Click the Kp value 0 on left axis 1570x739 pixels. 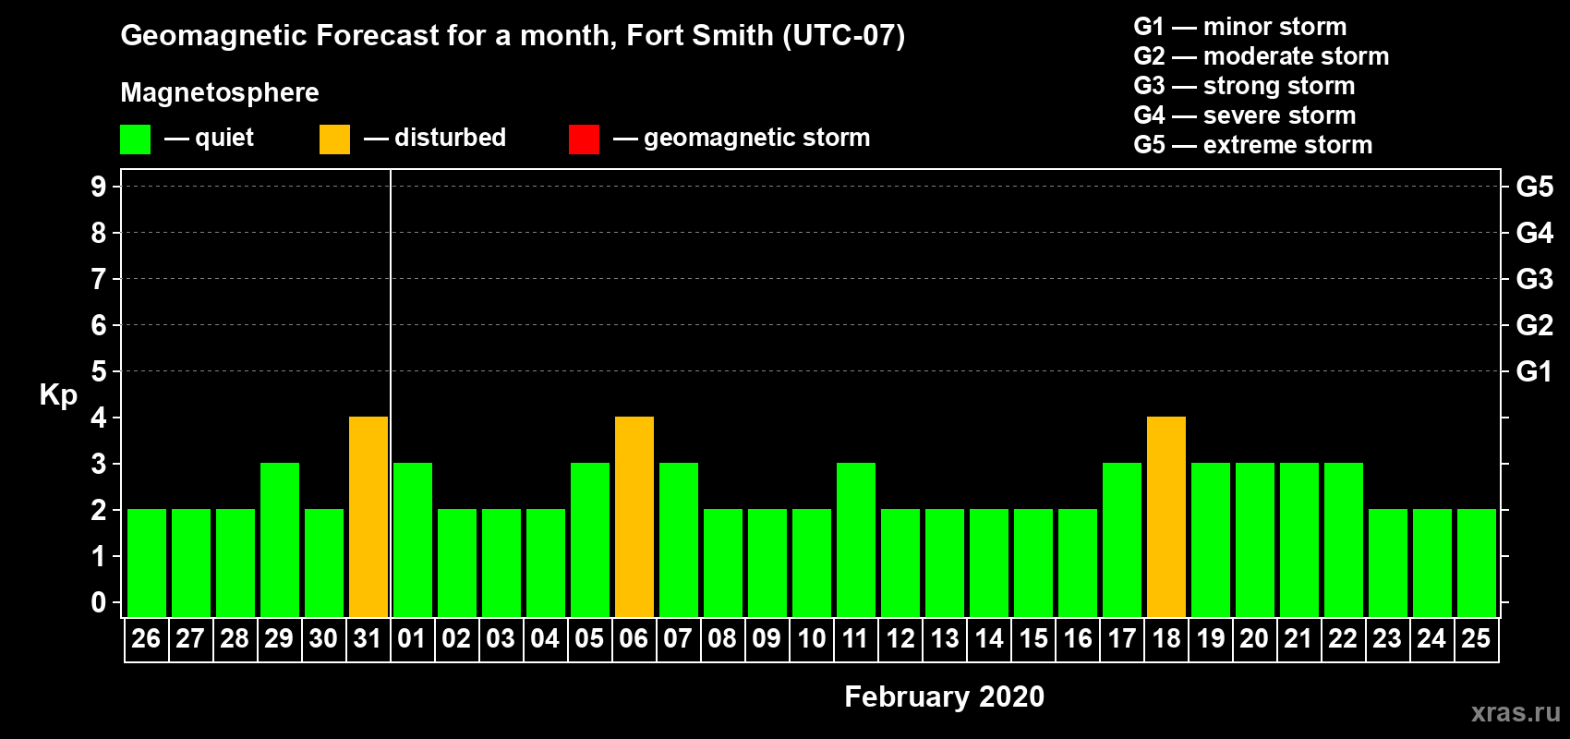(99, 602)
